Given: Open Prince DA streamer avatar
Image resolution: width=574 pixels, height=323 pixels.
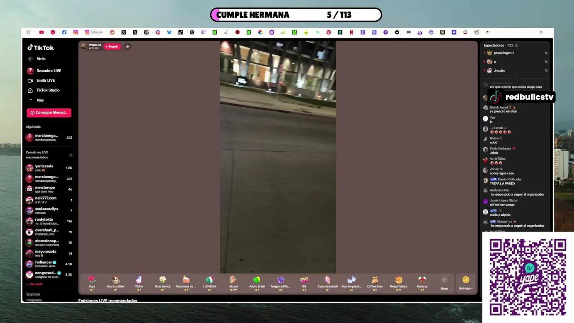Looking at the screenshot, I should pyautogui.click(x=84, y=46).
